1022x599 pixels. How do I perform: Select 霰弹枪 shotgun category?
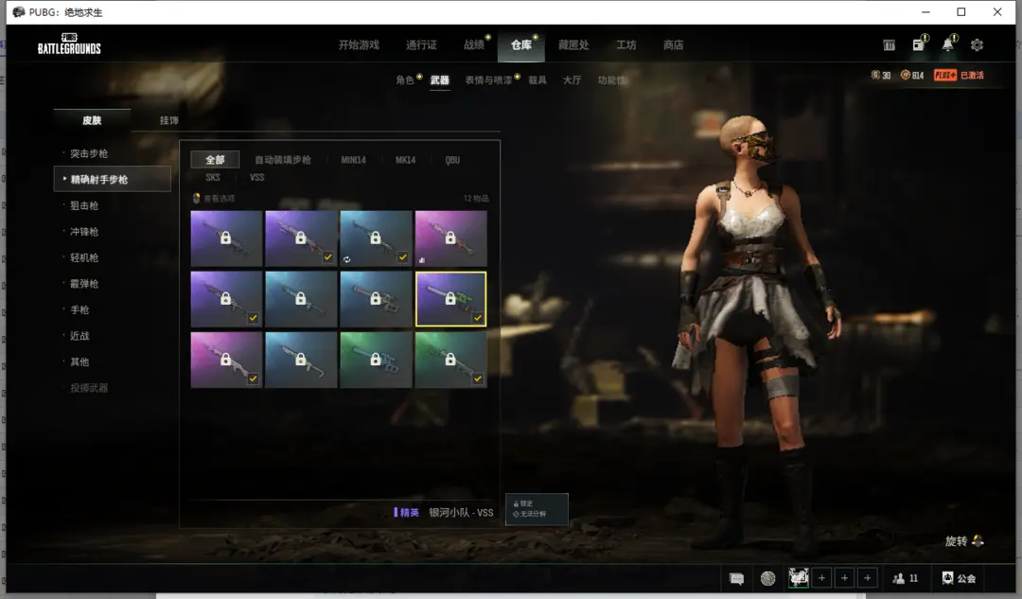[84, 284]
